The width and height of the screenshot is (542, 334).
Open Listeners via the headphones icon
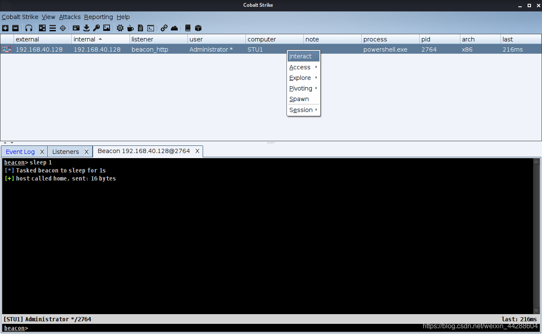(x=29, y=28)
